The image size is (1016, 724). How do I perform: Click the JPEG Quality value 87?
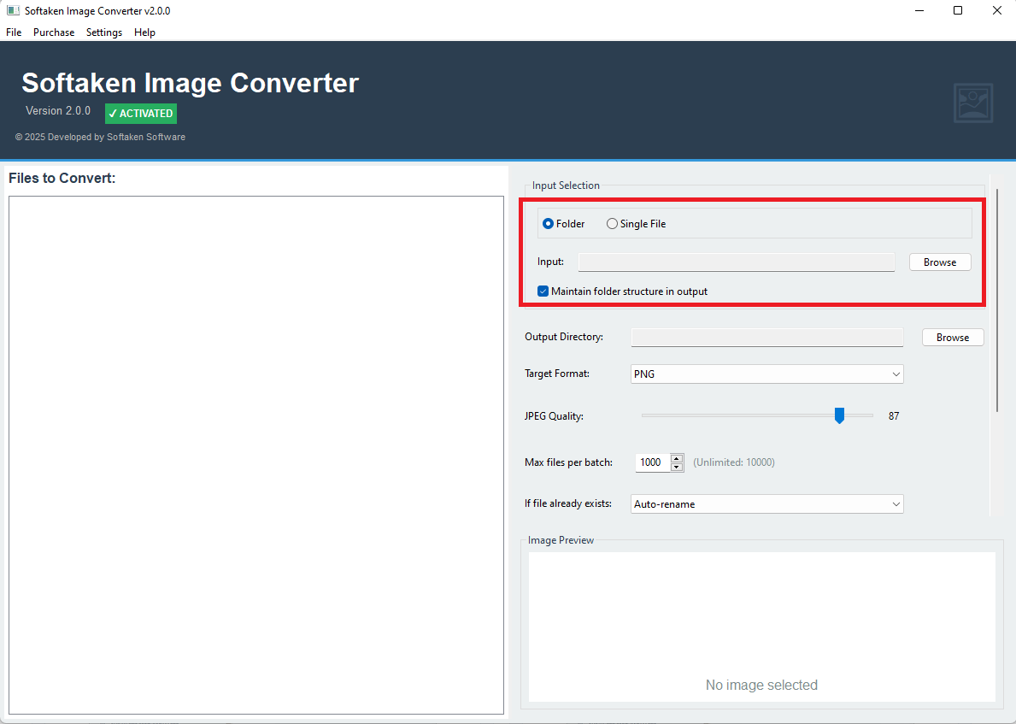tap(894, 416)
